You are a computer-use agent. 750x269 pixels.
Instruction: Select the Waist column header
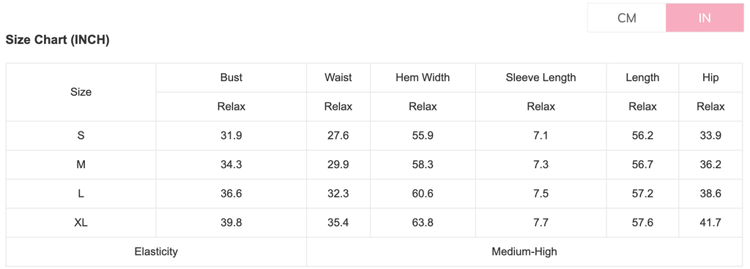pos(338,77)
